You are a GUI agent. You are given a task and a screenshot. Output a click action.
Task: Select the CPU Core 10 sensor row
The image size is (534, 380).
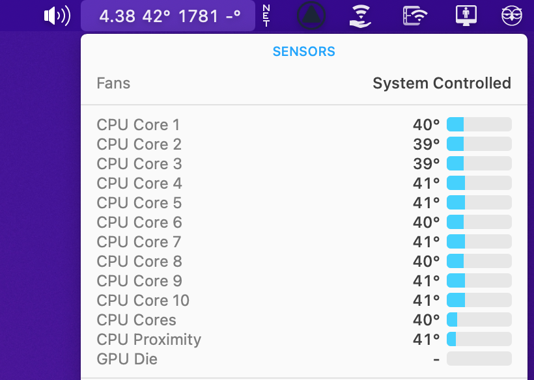[303, 300]
